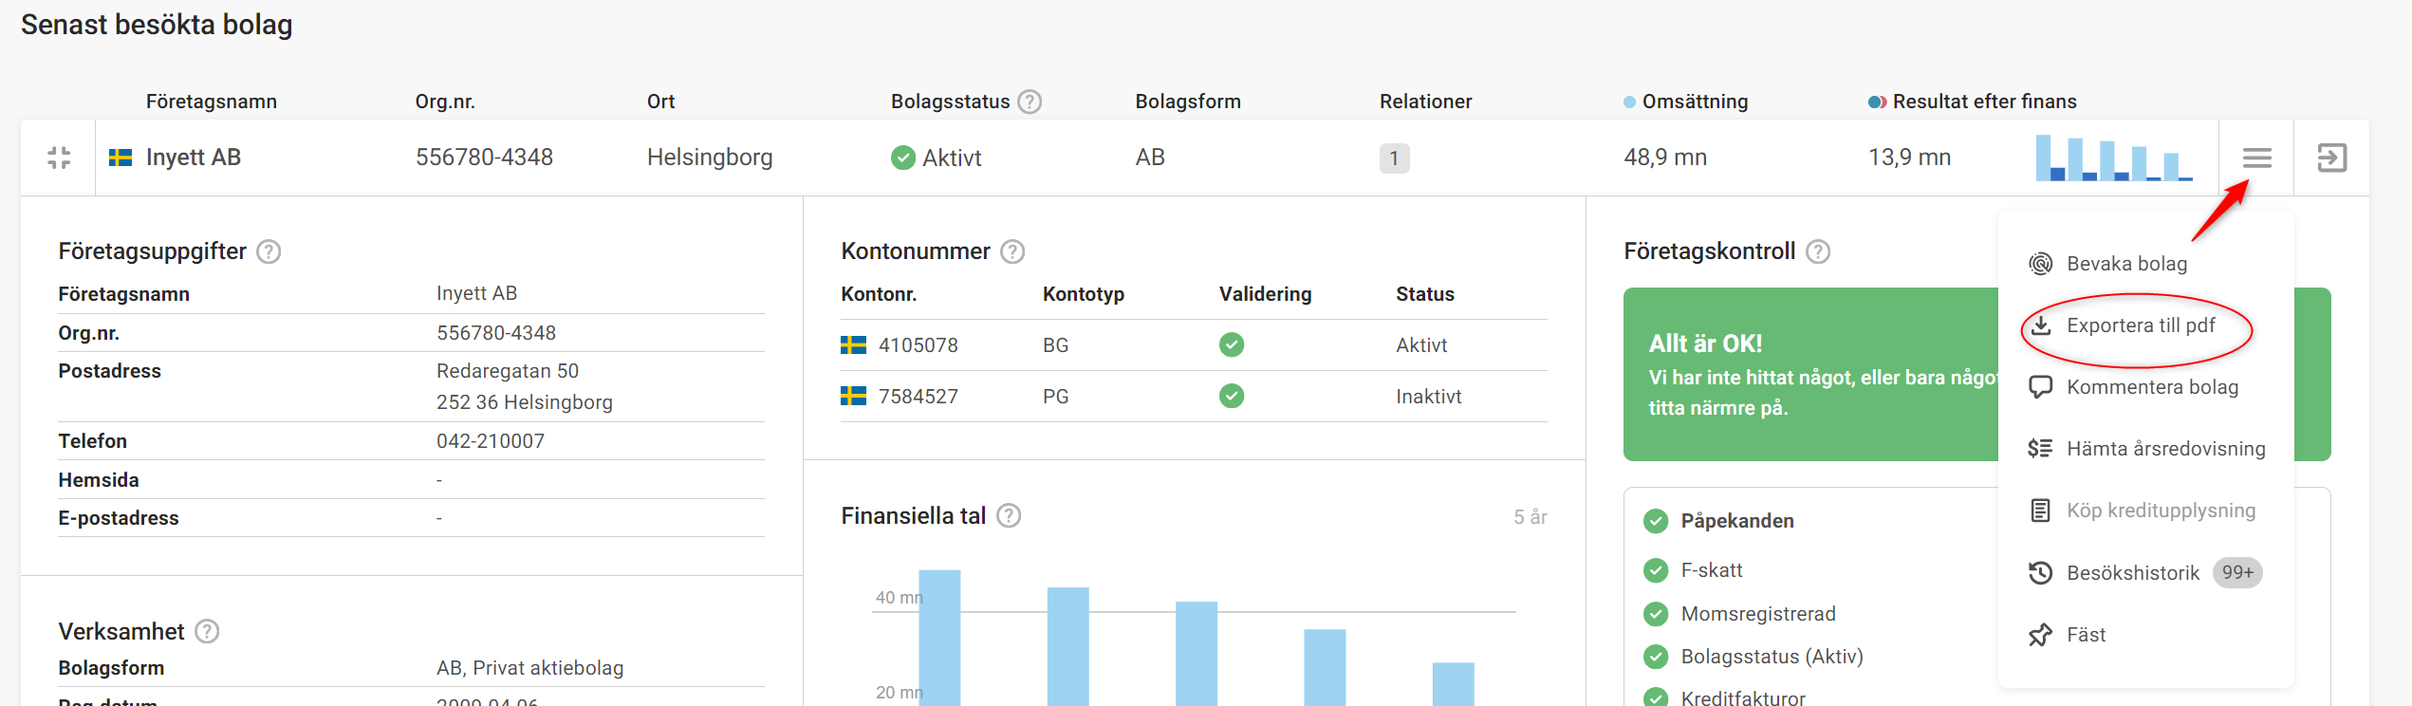Click the Org.nr. column header
Image resolution: width=2412 pixels, height=706 pixels.
pyautogui.click(x=445, y=102)
